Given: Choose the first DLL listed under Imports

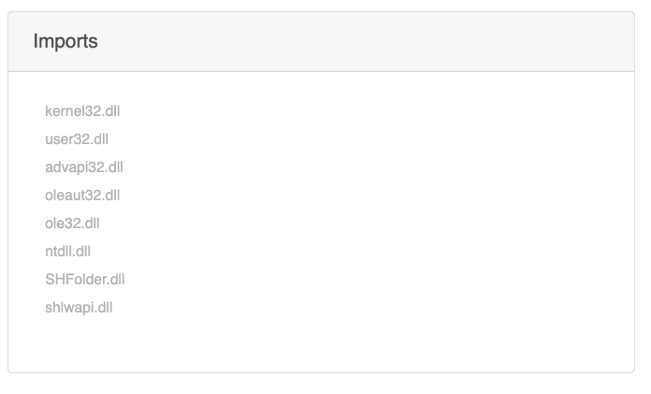Looking at the screenshot, I should (82, 111).
